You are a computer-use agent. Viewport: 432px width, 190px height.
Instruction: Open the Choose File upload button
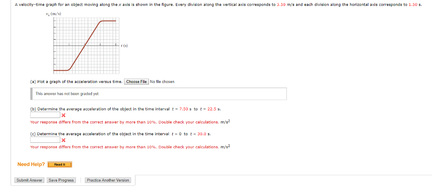coord(136,82)
